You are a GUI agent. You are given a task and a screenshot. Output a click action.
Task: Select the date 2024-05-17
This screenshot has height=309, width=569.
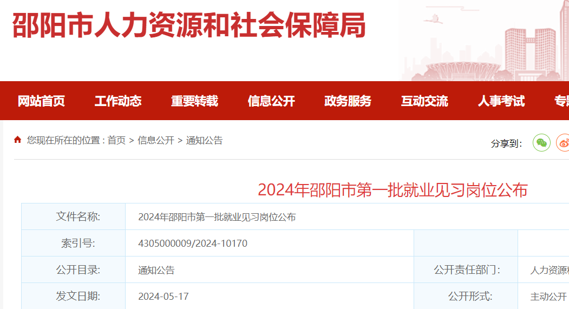pyautogui.click(x=163, y=297)
